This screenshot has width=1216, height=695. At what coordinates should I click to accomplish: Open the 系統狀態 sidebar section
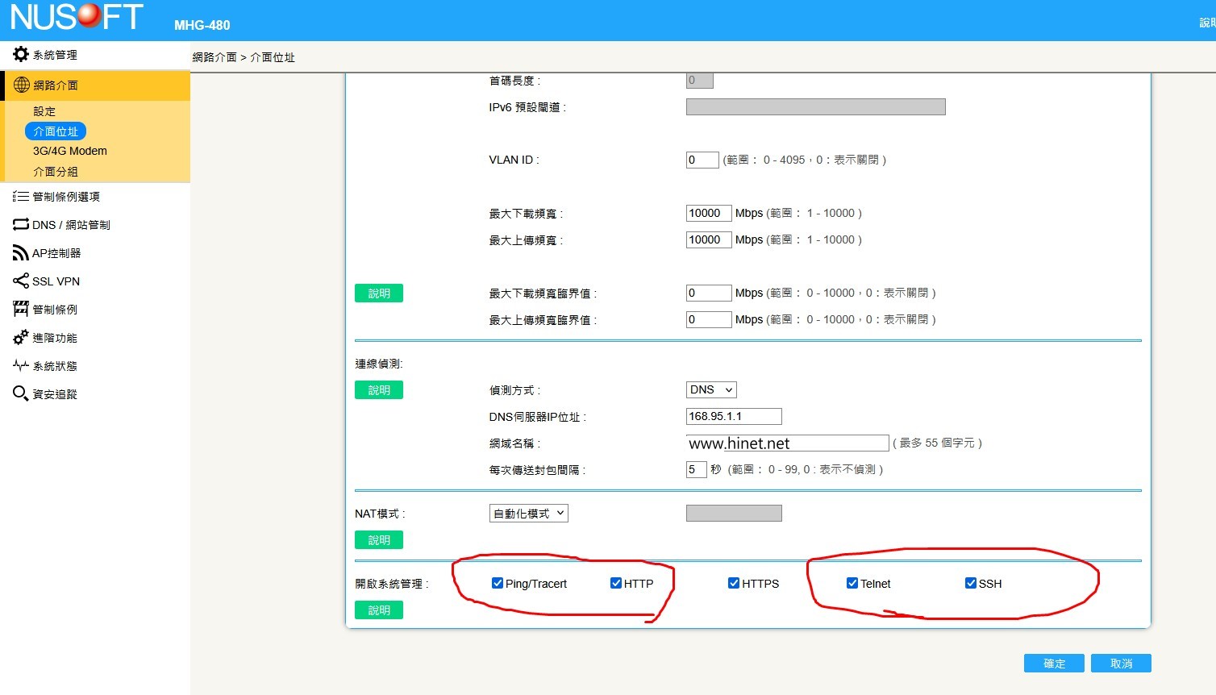click(54, 366)
